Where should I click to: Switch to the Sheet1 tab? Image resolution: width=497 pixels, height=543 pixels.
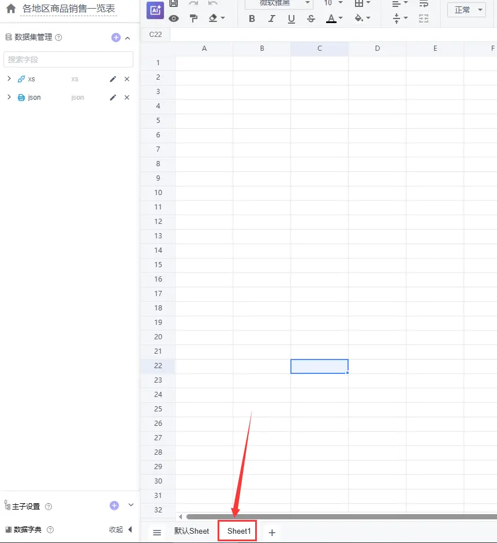click(238, 531)
